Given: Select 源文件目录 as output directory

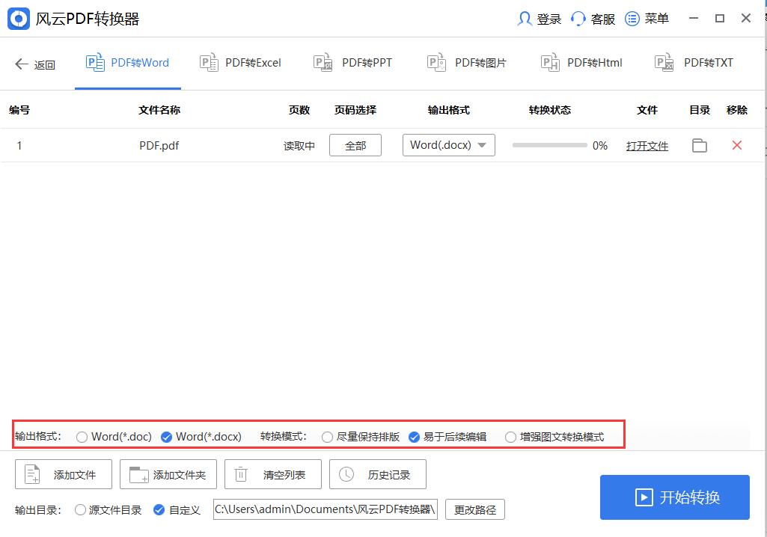Looking at the screenshot, I should click(80, 509).
